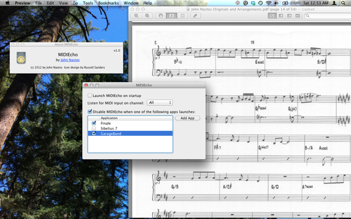Click the Sat 12:53 AM clock
This screenshot has height=219, width=351.
click(x=316, y=3)
